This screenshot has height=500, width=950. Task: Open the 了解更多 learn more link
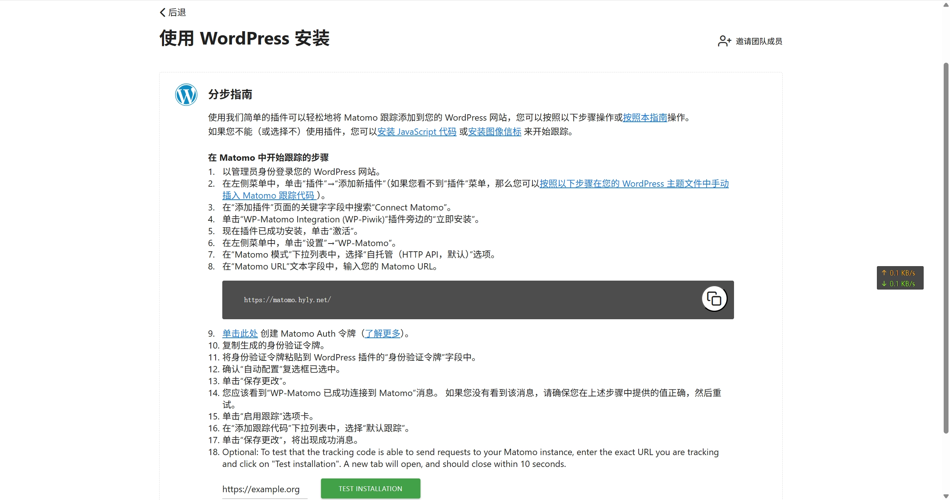pyautogui.click(x=383, y=333)
